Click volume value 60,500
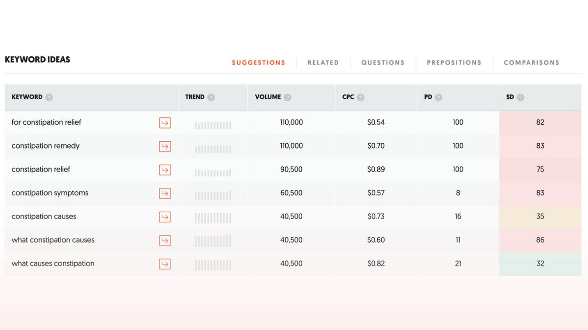Image resolution: width=588 pixels, height=330 pixels. coord(292,193)
